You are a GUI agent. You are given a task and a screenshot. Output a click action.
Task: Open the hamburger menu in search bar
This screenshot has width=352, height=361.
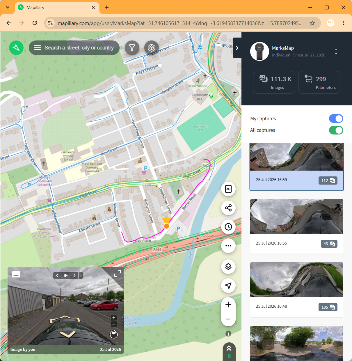(38, 48)
